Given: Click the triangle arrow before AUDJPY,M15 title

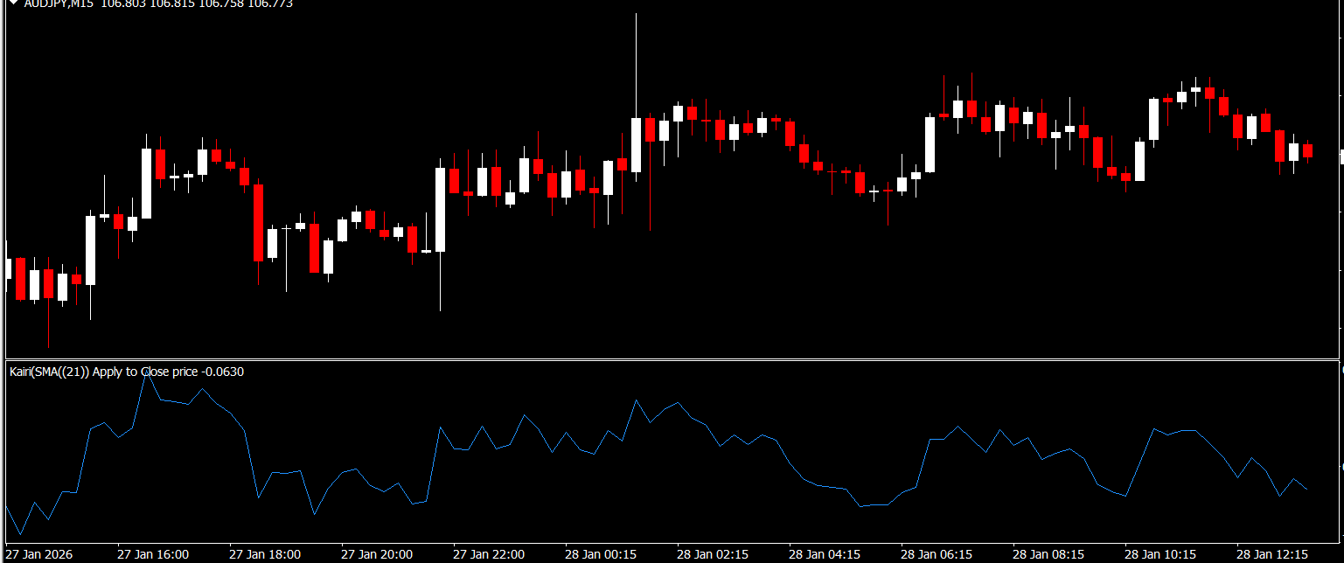Looking at the screenshot, I should 12,3.
